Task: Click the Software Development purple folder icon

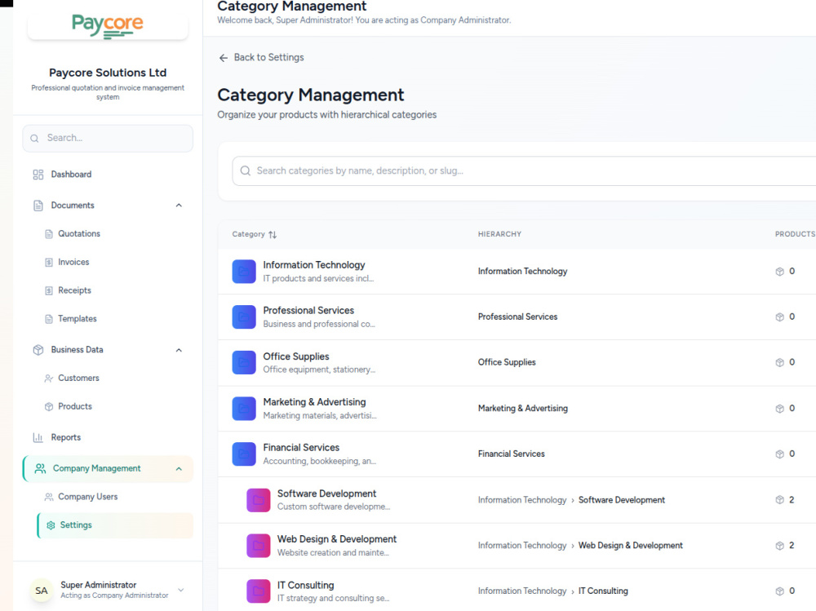Action: [258, 500]
